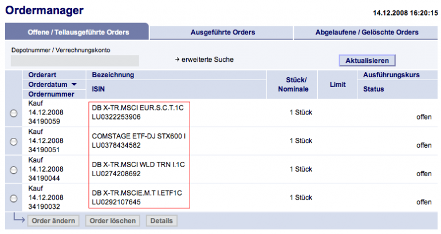Click the Order löschen button
Image resolution: width=441 pixels, height=234 pixels.
[x=112, y=221]
